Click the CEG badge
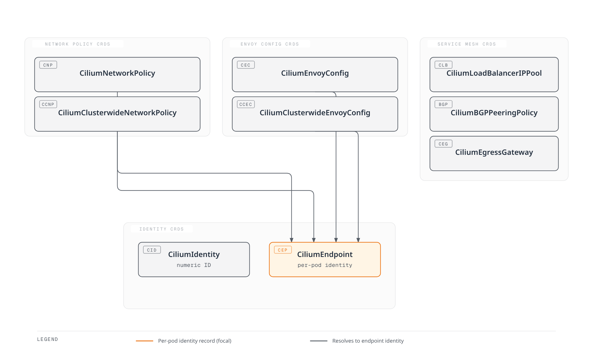The width and height of the screenshot is (593, 358). tap(443, 144)
